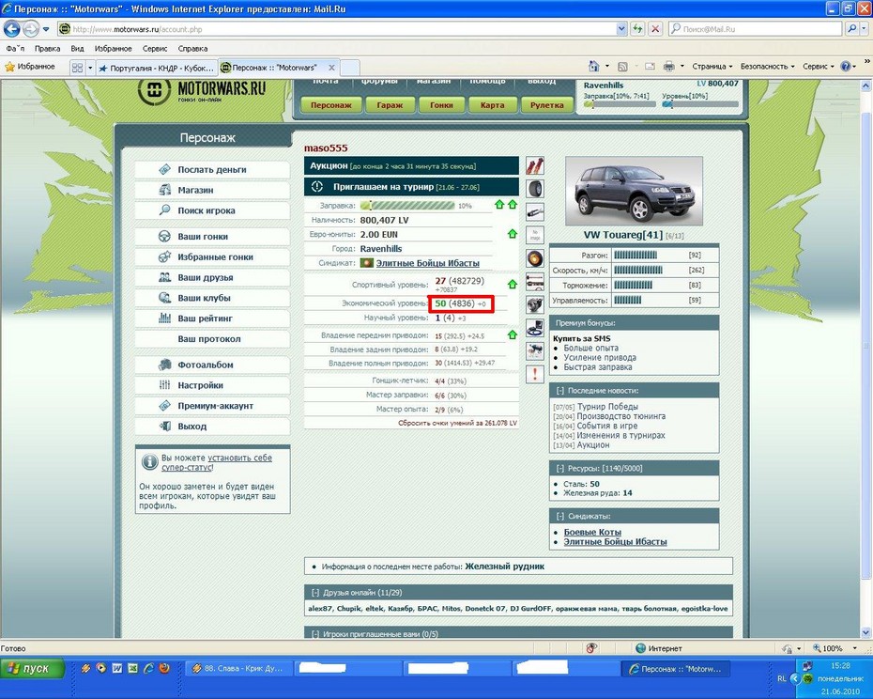The width and height of the screenshot is (873, 699).
Task: Click the nitro system part icon
Action: click(x=534, y=350)
